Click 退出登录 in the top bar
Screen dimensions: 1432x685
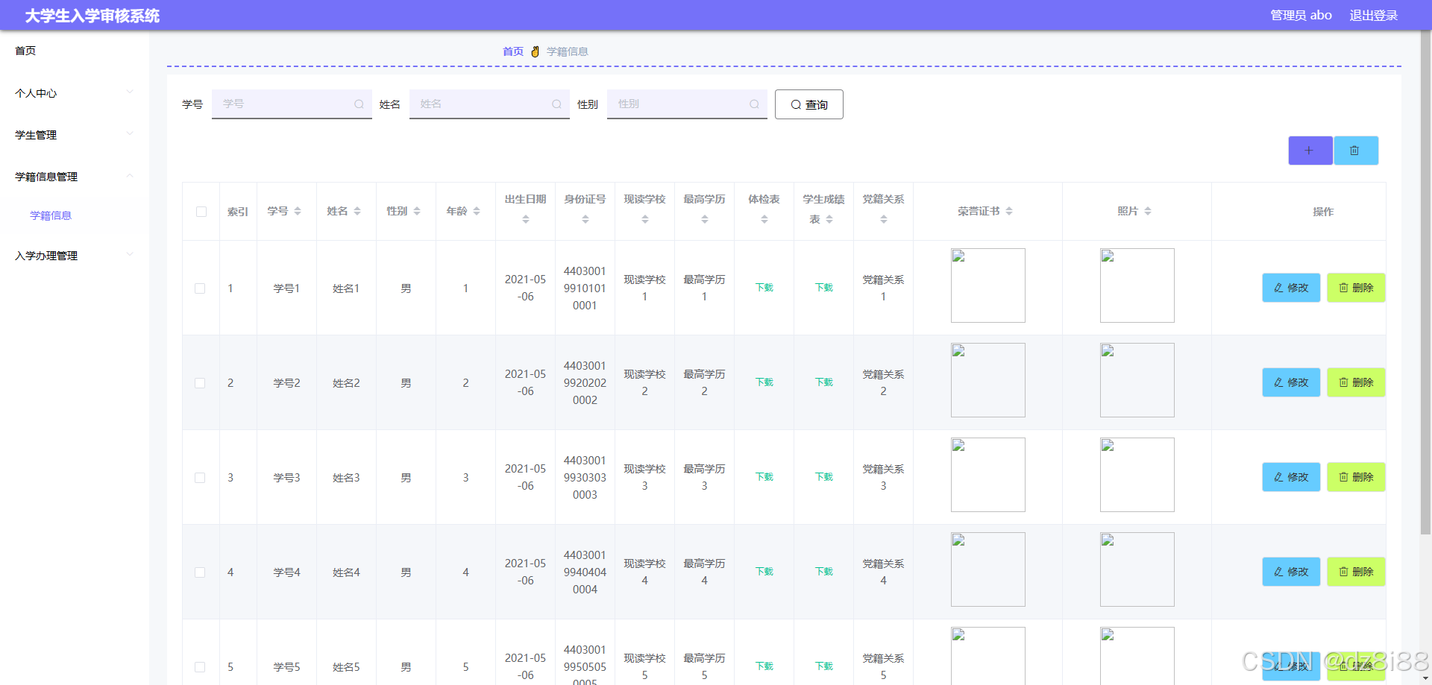click(1375, 15)
